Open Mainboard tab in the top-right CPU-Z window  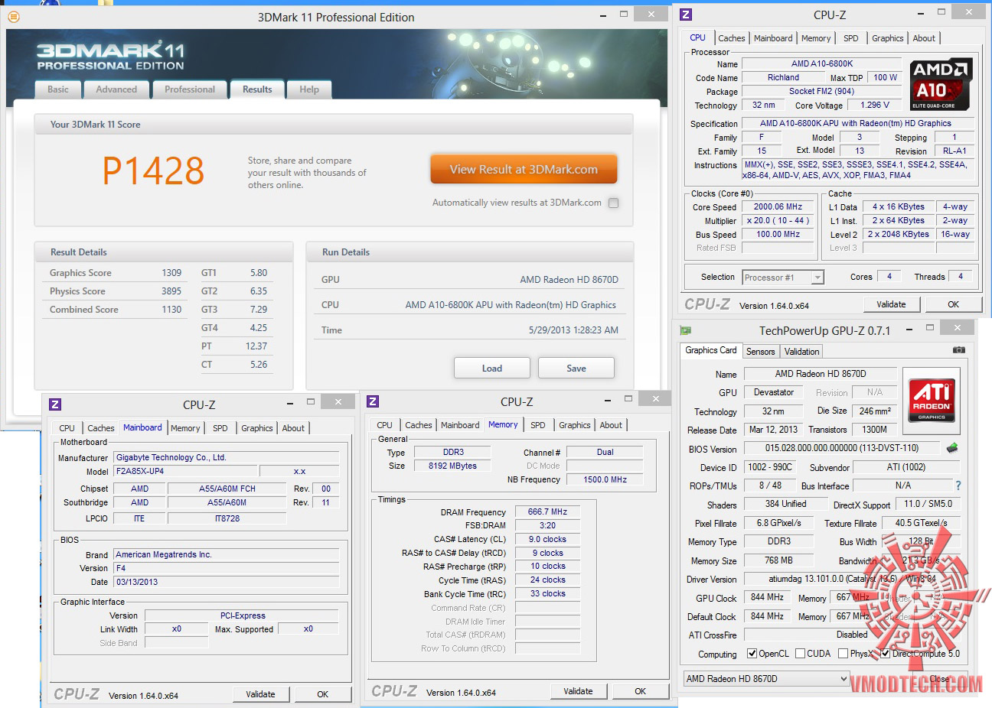coord(773,38)
